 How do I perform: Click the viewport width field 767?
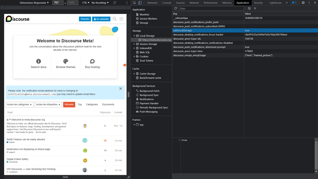tap(58, 3)
